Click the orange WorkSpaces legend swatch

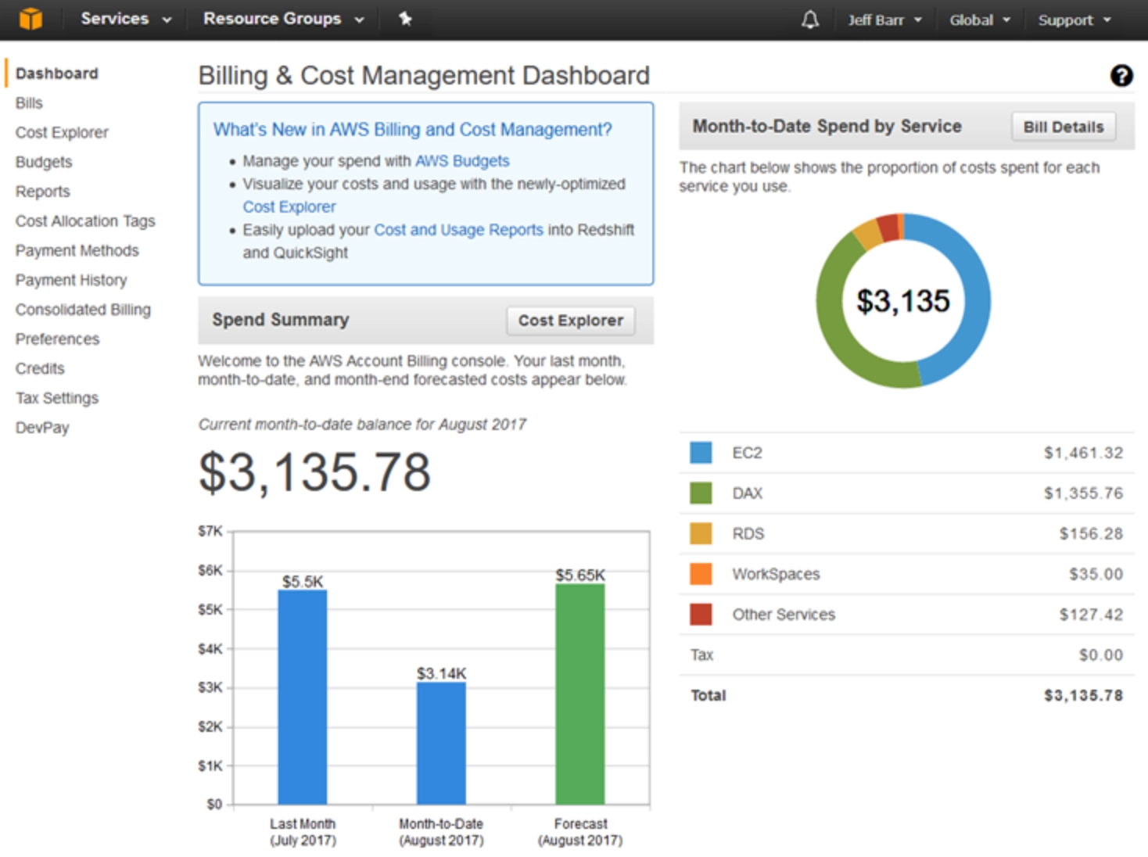tap(701, 574)
